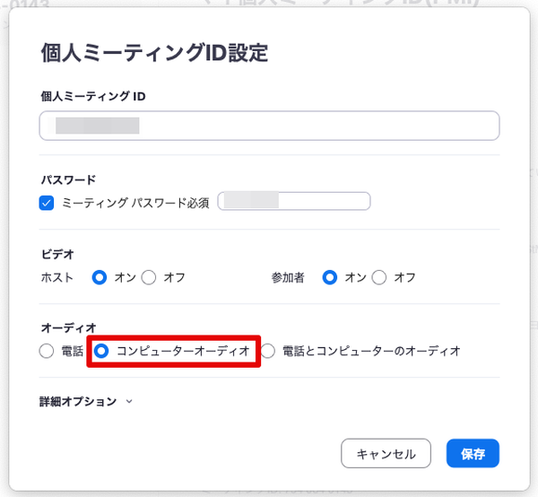Screen dimensions: 538x497
Task: Toggle the ミーティング パスワード必須 checkbox
Action: [48, 203]
